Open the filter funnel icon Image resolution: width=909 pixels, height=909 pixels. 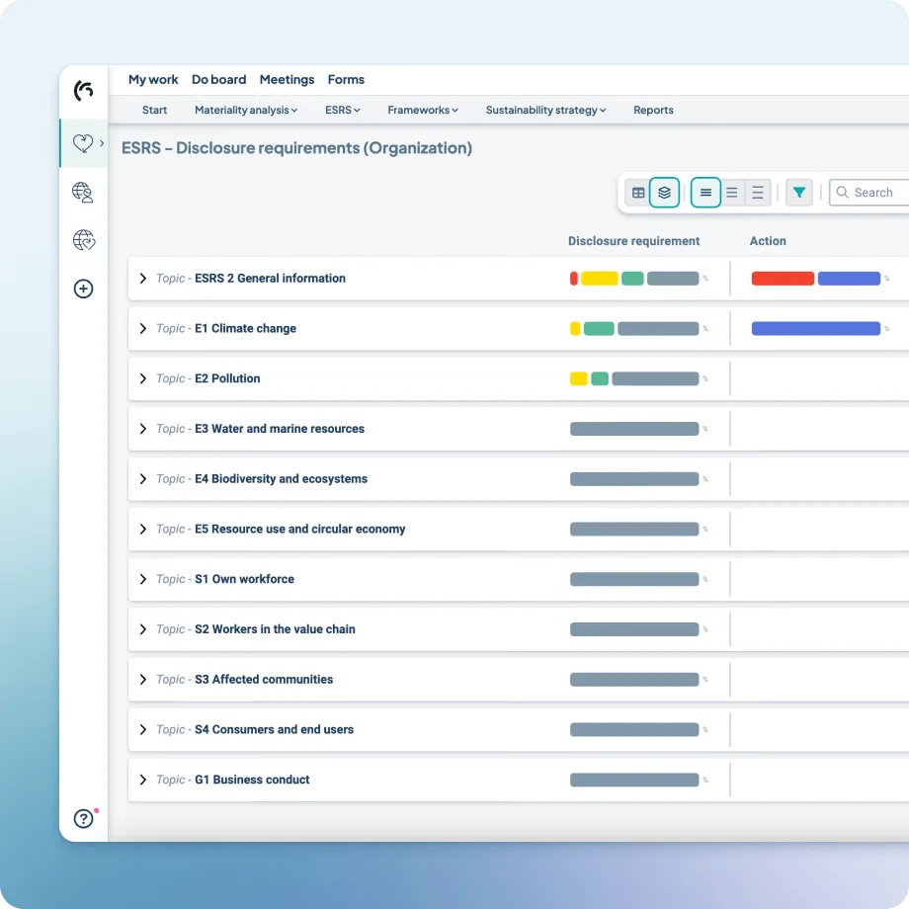coord(799,193)
